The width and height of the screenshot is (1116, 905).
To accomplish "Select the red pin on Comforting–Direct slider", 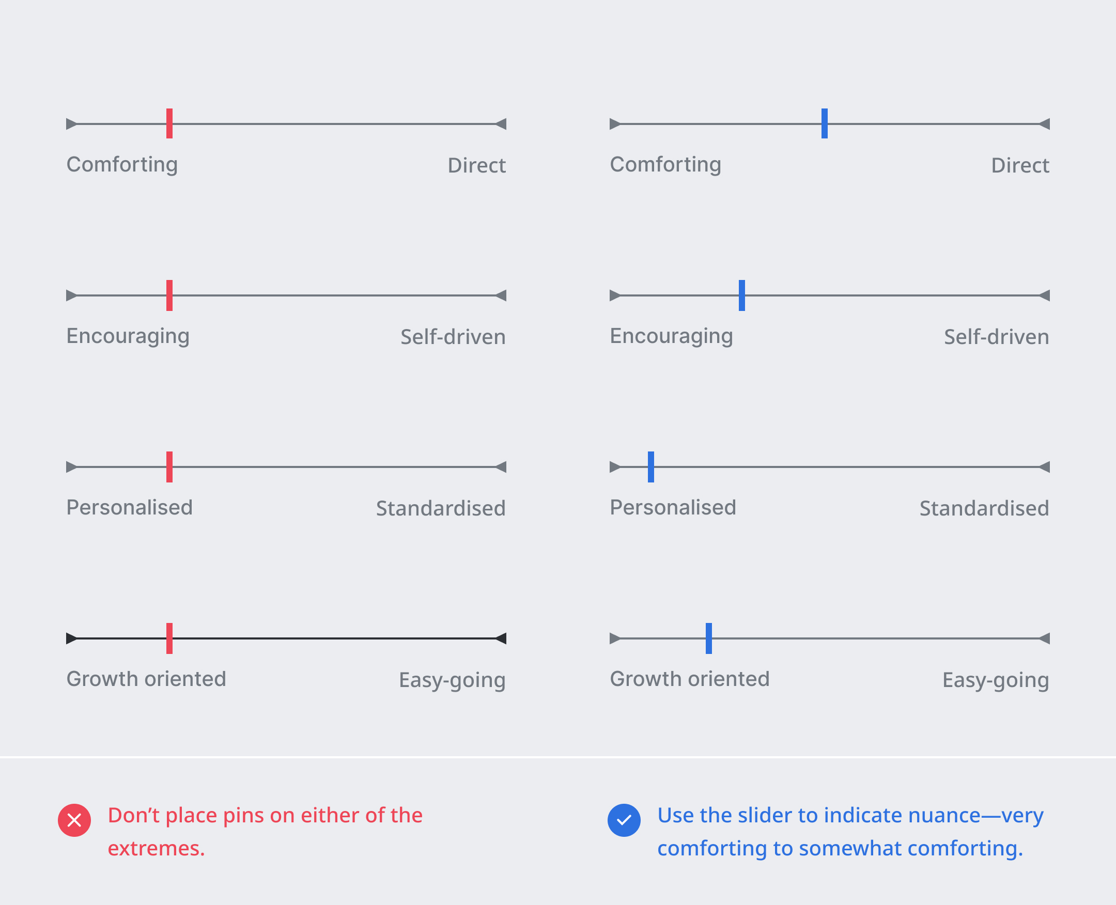I will click(169, 123).
